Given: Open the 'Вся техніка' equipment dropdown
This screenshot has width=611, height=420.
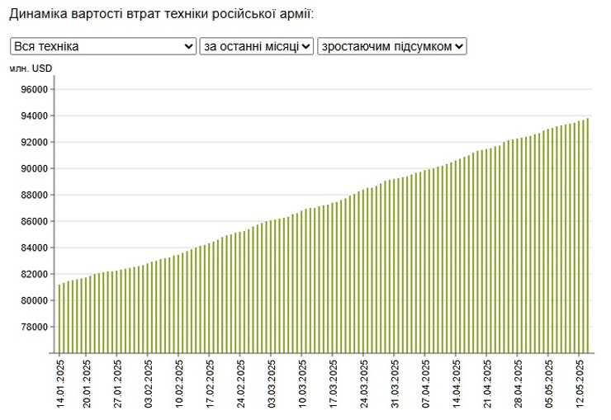Looking at the screenshot, I should pos(103,47).
